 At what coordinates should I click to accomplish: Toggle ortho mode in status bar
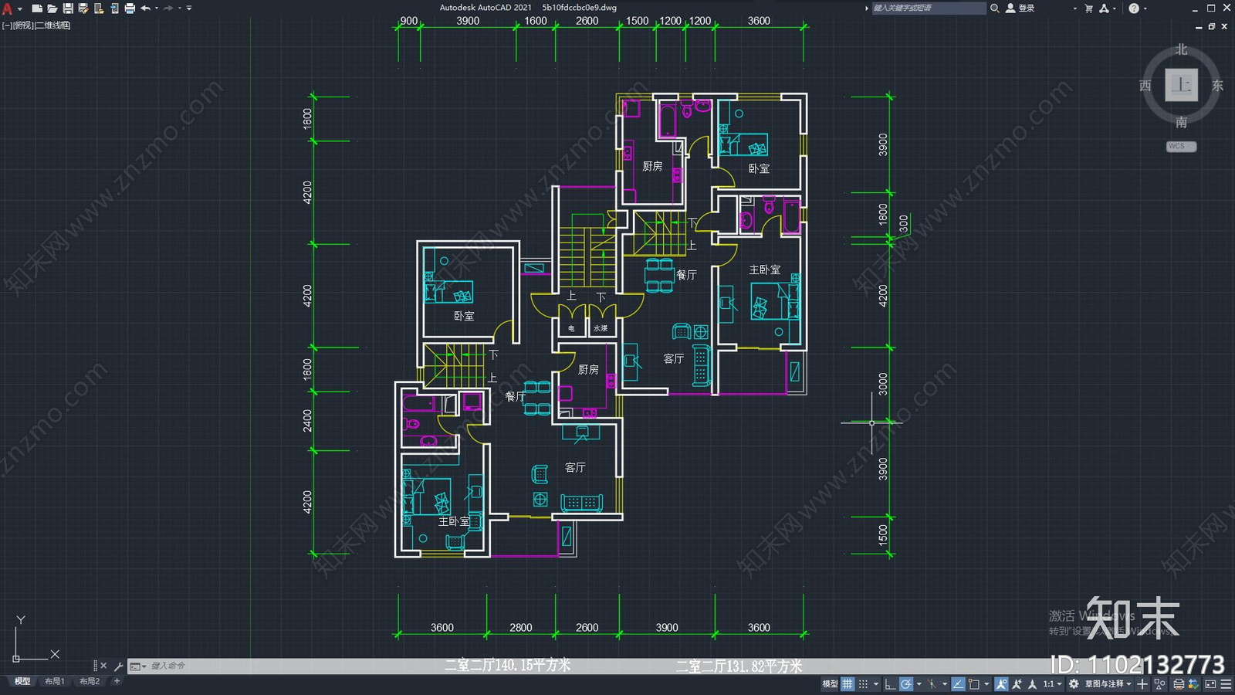[x=890, y=684]
